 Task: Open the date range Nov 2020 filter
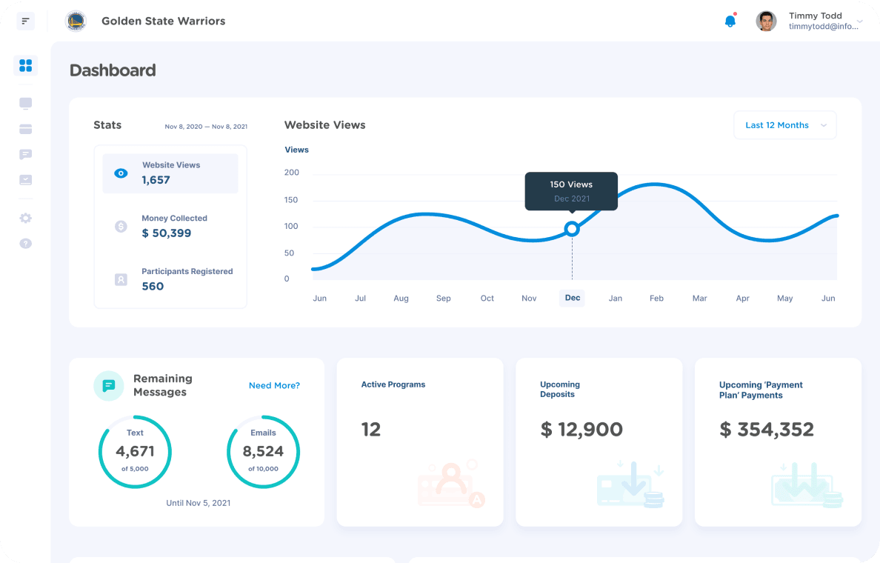(x=206, y=126)
